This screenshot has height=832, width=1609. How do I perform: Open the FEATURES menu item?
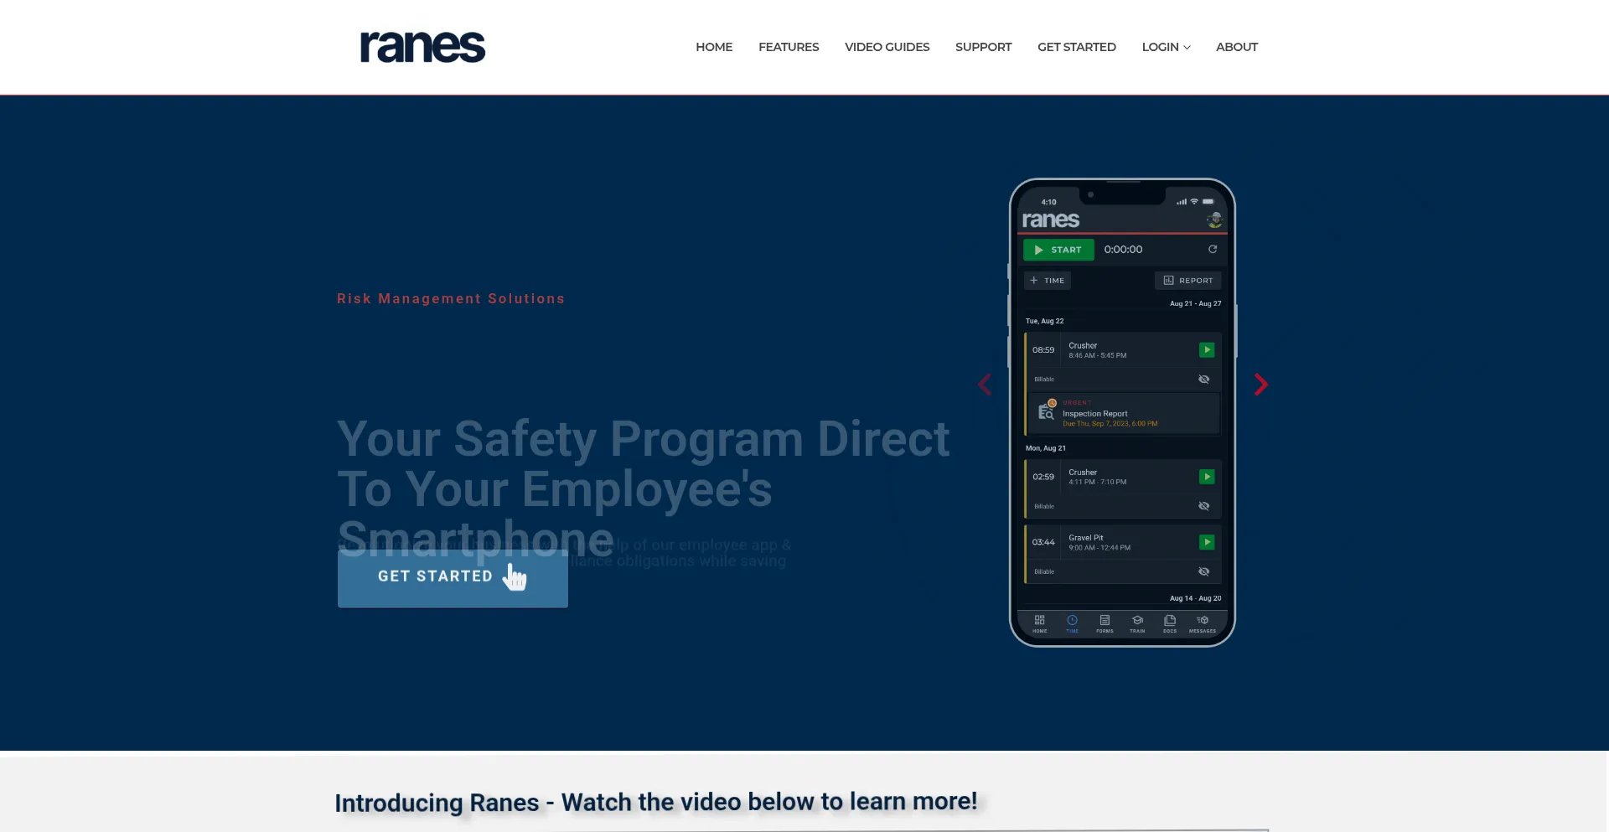[x=789, y=47]
